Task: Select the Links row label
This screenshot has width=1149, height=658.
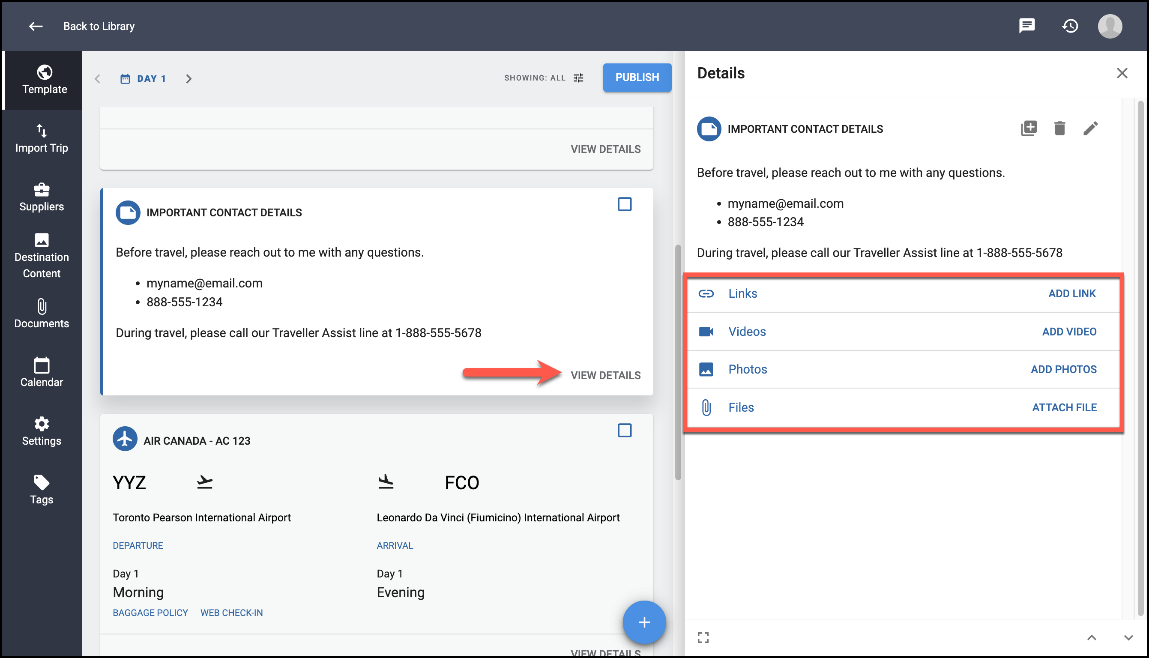Action: pos(742,294)
